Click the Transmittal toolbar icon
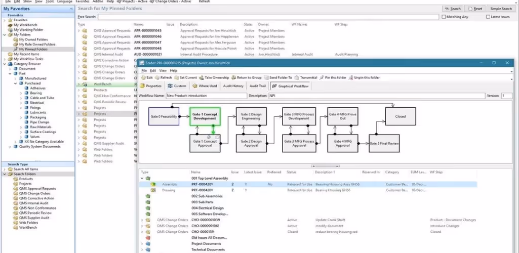Screen dimensions: 519x253 (297, 78)
